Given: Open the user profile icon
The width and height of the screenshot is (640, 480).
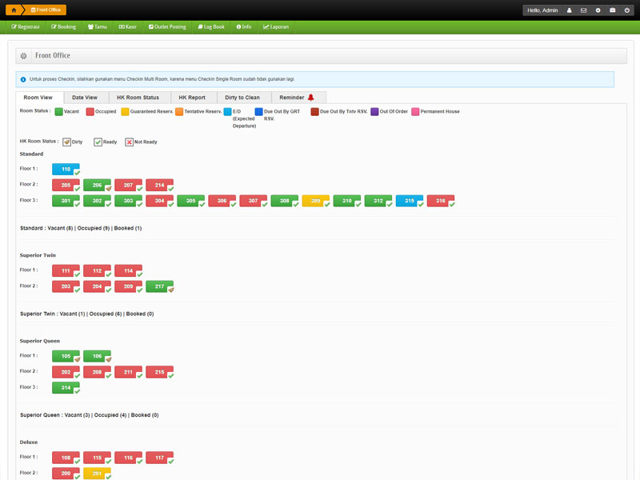Looking at the screenshot, I should pos(569,10).
